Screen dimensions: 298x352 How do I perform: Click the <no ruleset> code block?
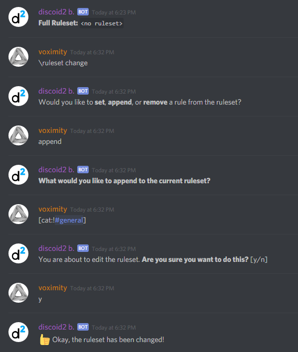102,23
